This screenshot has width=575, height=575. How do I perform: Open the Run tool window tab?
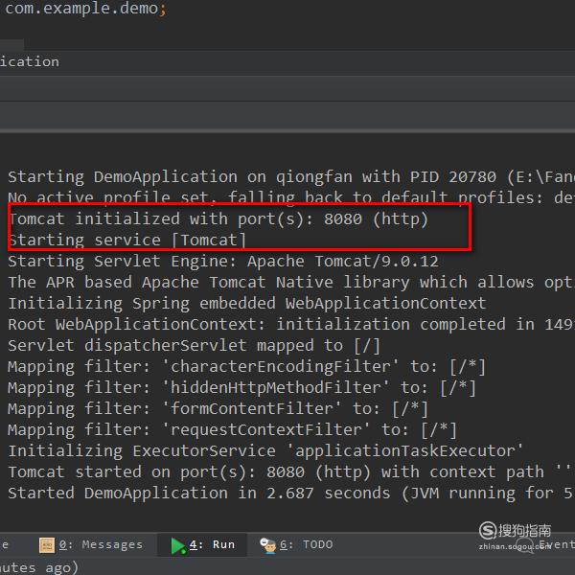[202, 545]
